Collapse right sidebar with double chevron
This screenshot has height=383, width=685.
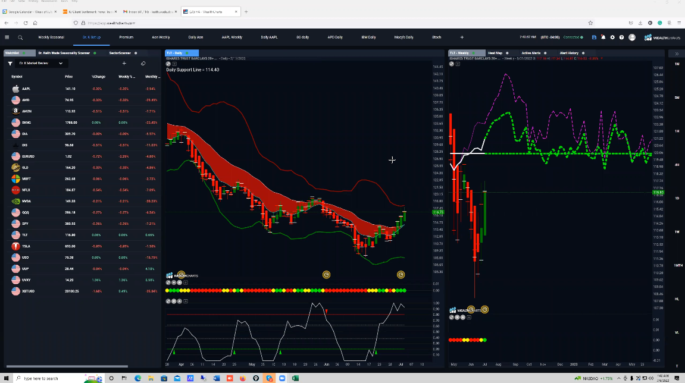pyautogui.click(x=677, y=54)
